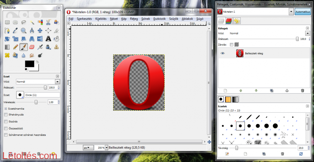This screenshot has width=314, height=162.
Task: Select the Rotate tool
Action: click(x=7, y=39)
